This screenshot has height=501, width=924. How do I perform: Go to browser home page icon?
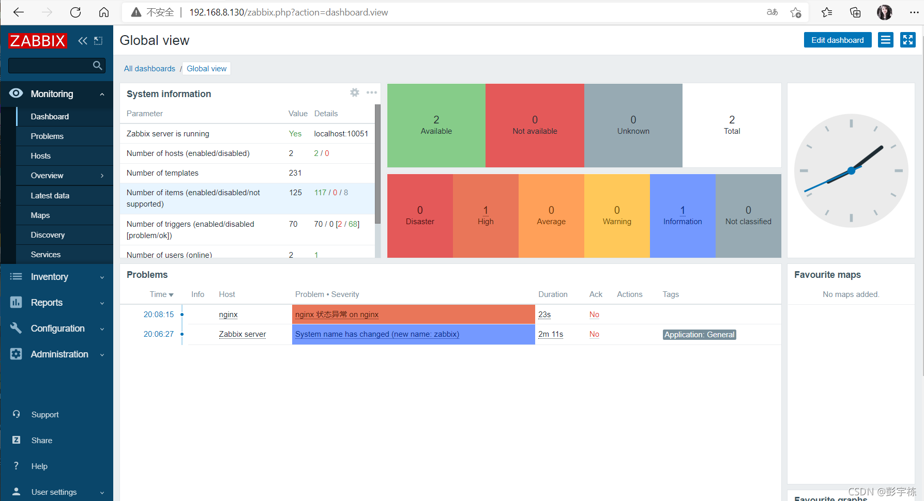(x=104, y=12)
